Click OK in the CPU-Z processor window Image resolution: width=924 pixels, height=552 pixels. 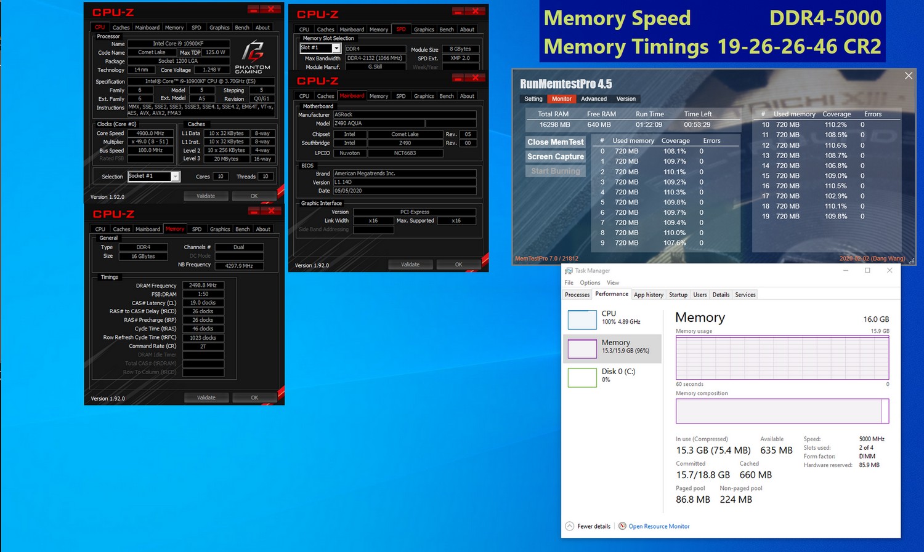[x=254, y=196]
